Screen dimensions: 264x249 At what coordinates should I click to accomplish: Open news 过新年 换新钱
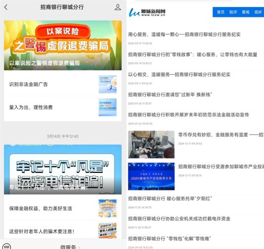(x=170, y=95)
